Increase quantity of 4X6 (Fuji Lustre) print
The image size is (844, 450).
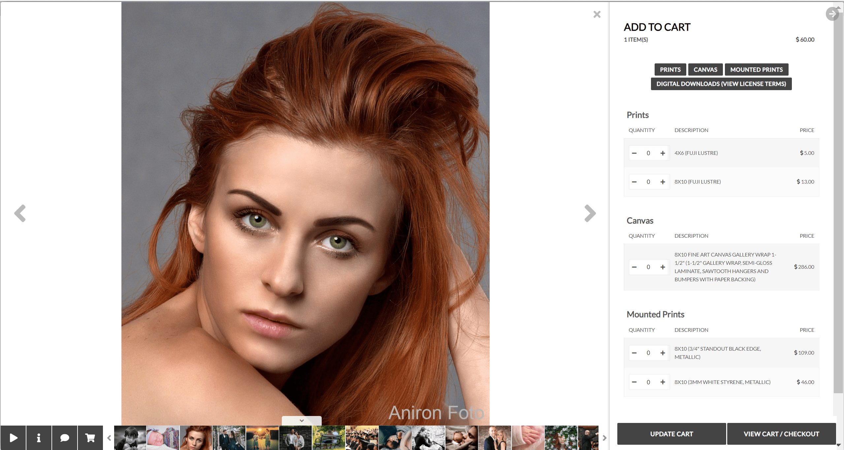pos(663,153)
